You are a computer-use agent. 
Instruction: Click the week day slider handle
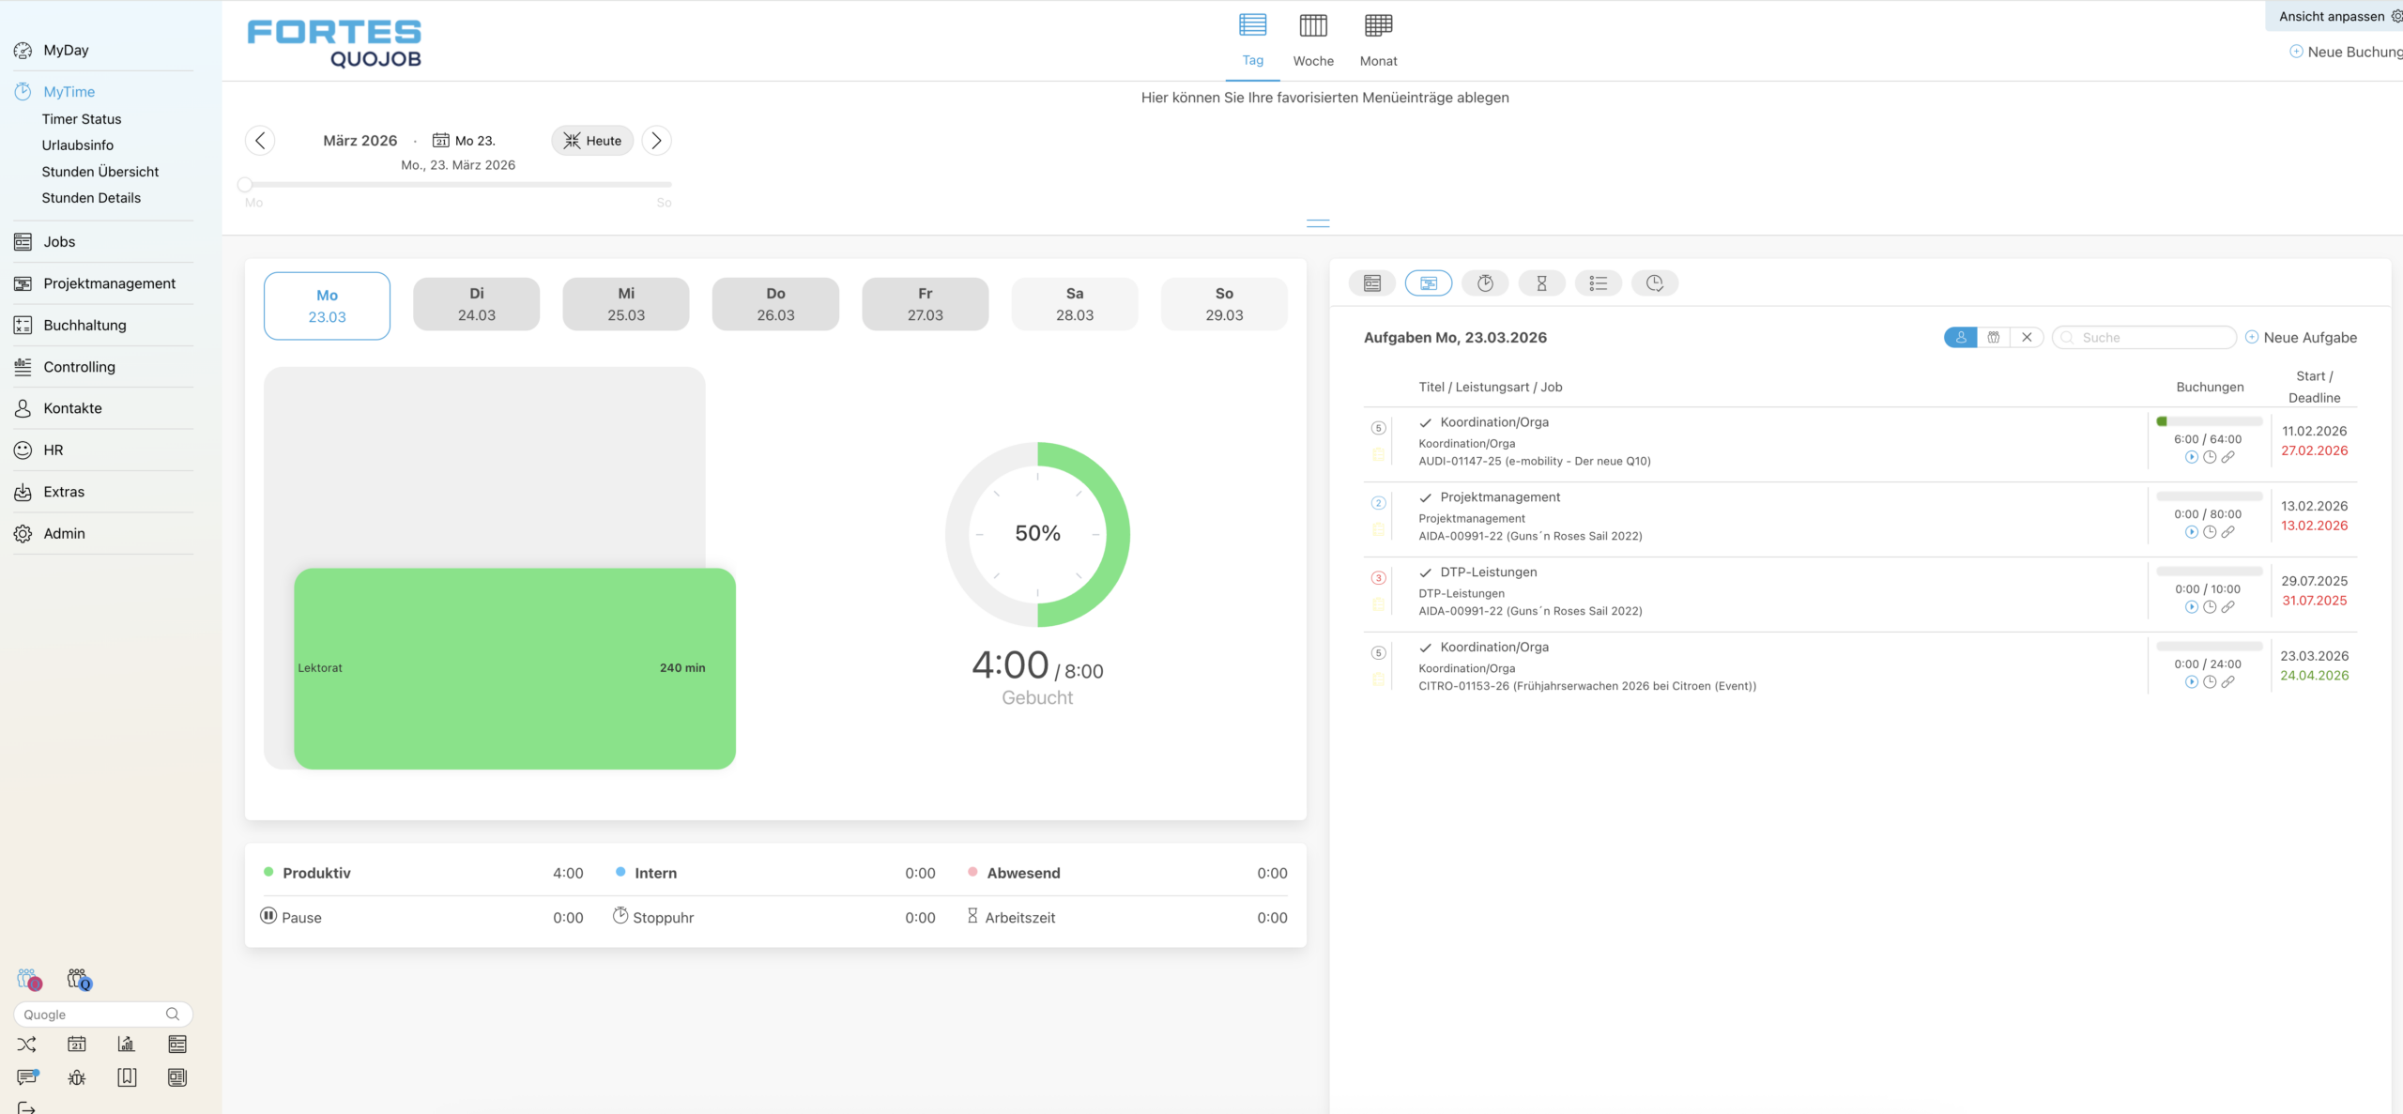(x=245, y=185)
